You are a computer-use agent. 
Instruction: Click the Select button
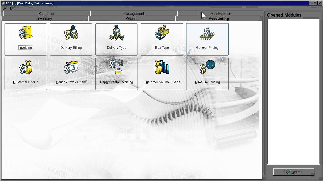[294, 172]
